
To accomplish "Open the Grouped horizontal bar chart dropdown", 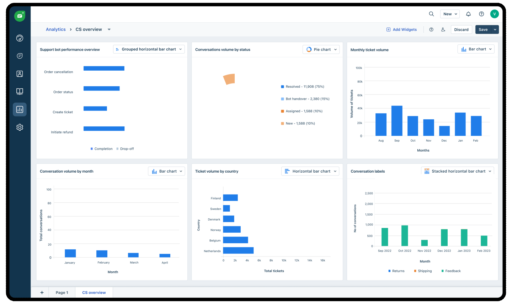I will pos(149,49).
